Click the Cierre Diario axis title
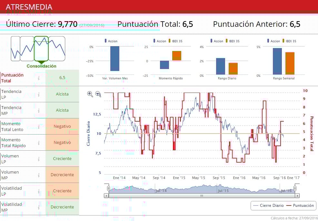The height and width of the screenshot is (221, 318). point(88,133)
